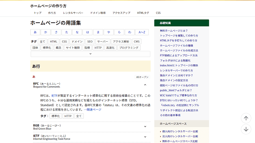Open the HTMLタグ navigation item
This screenshot has width=255, height=143.
pyautogui.click(x=143, y=13)
